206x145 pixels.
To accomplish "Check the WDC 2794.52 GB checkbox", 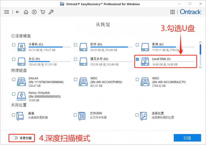I will click(x=137, y=79).
